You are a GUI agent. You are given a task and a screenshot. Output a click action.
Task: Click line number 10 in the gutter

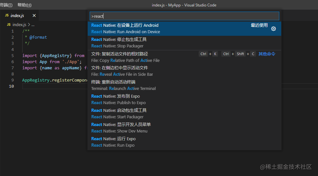pos(11,86)
